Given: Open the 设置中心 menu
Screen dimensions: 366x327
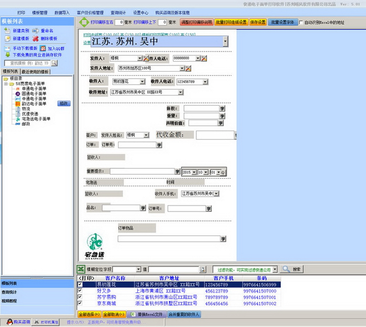Looking at the screenshot, I should pyautogui.click(x=140, y=13).
